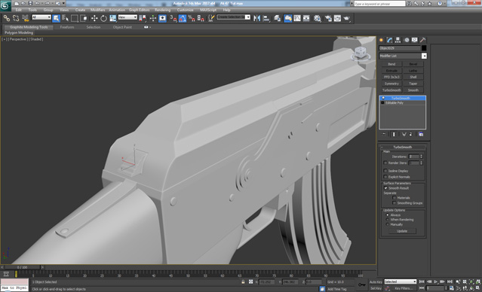The width and height of the screenshot is (482, 292).
Task: Click the Update button
Action: (x=402, y=231)
